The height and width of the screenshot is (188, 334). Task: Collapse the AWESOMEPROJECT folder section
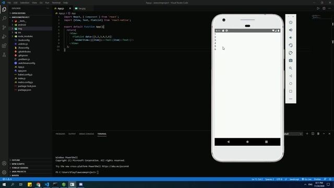(21, 17)
